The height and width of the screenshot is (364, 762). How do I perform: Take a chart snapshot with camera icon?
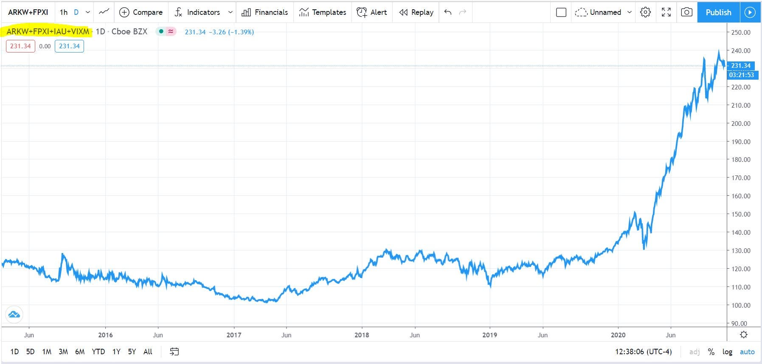click(x=686, y=12)
